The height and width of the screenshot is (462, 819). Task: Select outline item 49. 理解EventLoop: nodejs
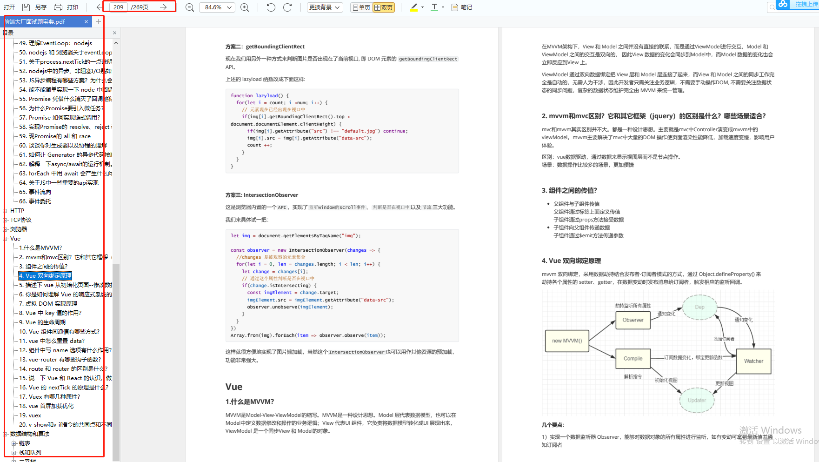55,43
